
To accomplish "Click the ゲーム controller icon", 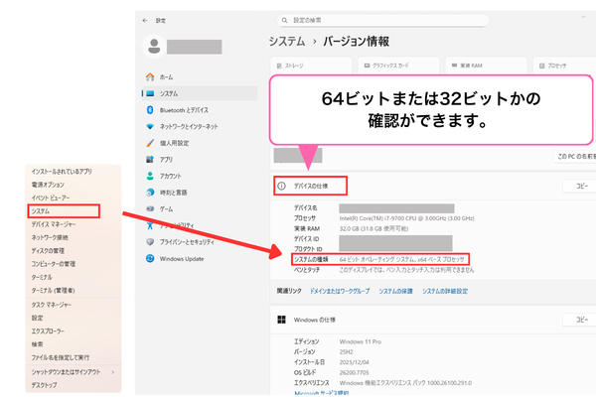I will click(150, 208).
